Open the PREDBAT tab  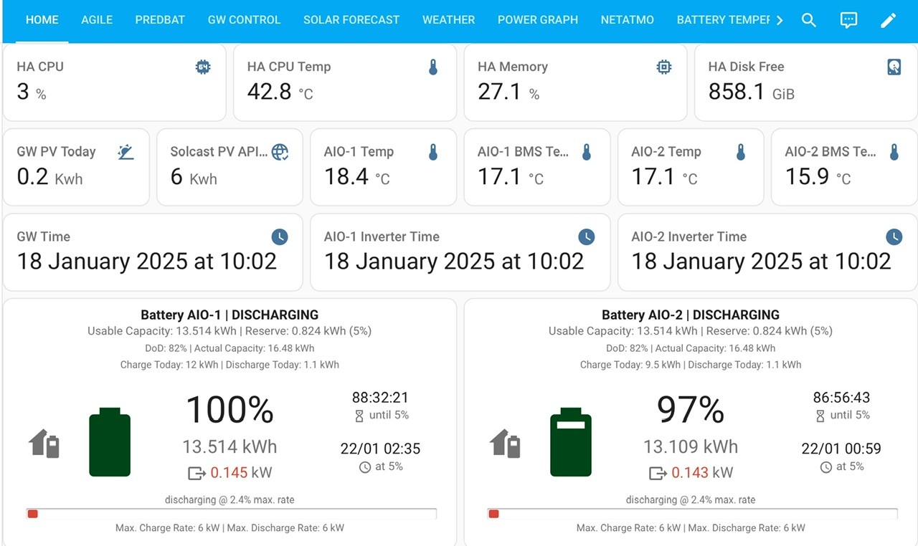coord(160,20)
